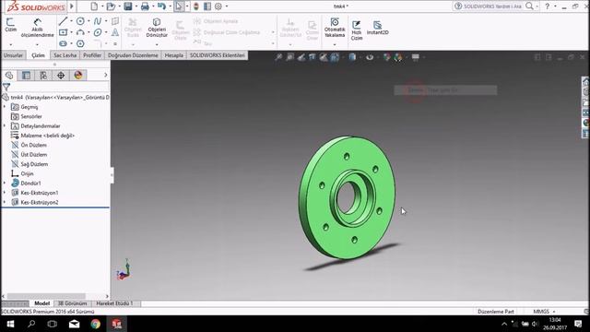
Task: Click the Çizim sketch tool
Action: pos(10,25)
